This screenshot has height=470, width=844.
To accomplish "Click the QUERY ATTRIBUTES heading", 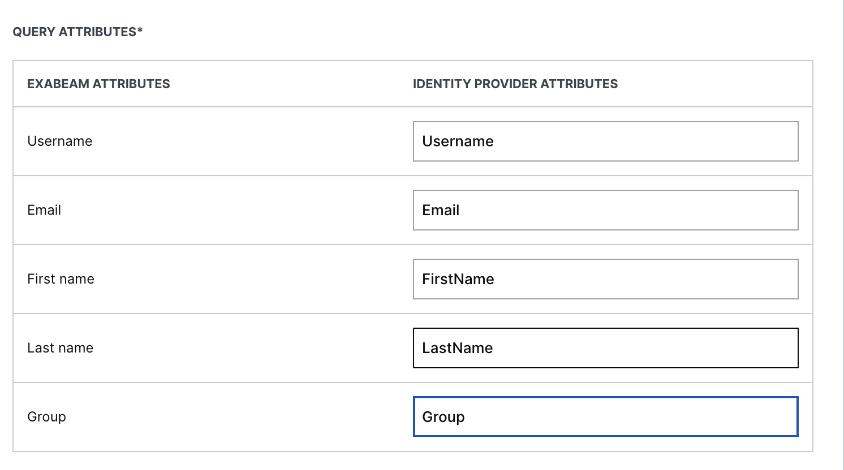I will pos(77,32).
